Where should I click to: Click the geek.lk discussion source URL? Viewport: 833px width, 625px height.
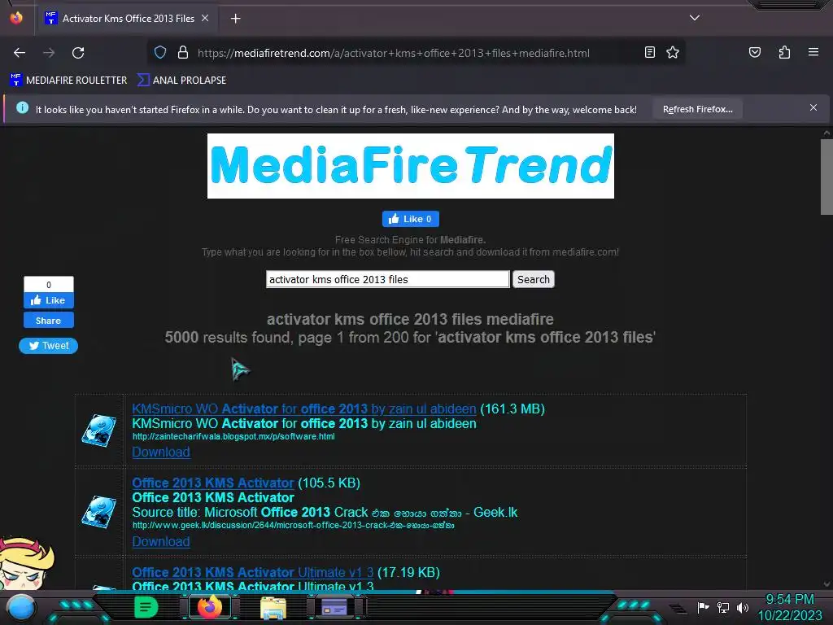(x=293, y=525)
